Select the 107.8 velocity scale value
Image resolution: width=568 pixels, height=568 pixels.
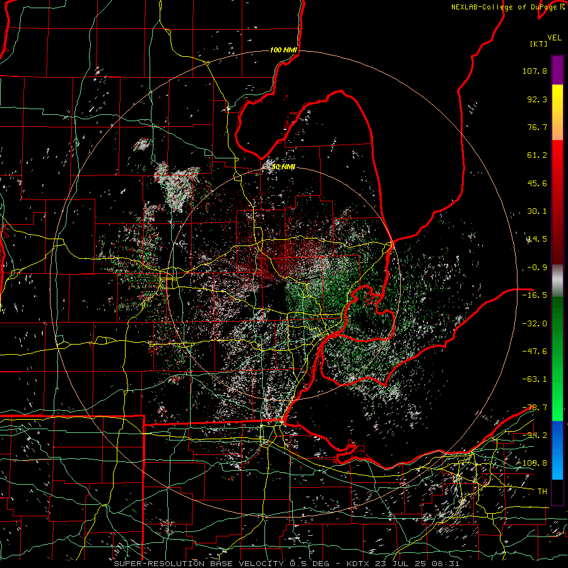click(x=535, y=71)
